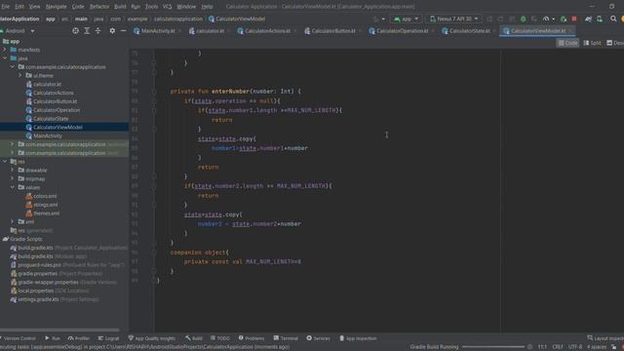Click the 'main' breadcrumb in navigation bar

tap(81, 19)
